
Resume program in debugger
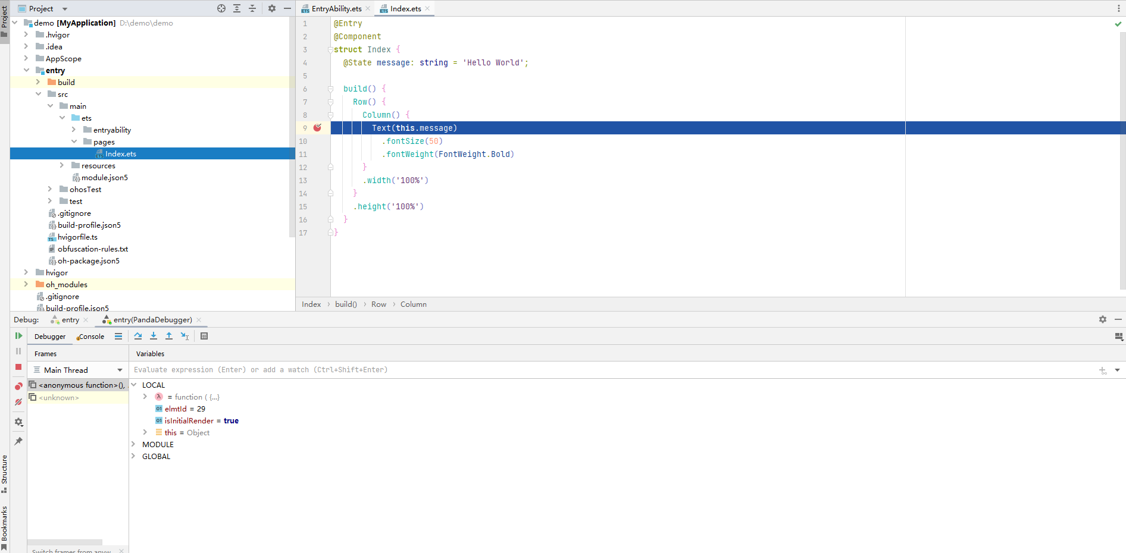click(18, 336)
